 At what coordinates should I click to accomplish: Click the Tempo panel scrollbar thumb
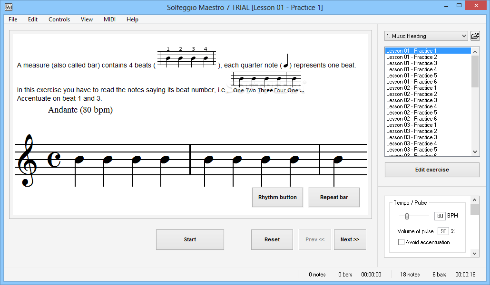(x=474, y=209)
